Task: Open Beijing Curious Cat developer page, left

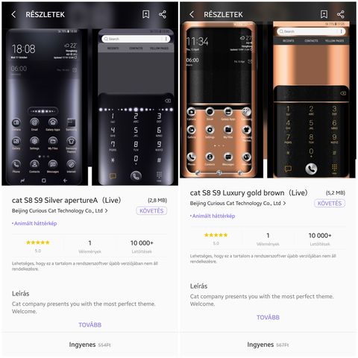Action: tap(60, 211)
